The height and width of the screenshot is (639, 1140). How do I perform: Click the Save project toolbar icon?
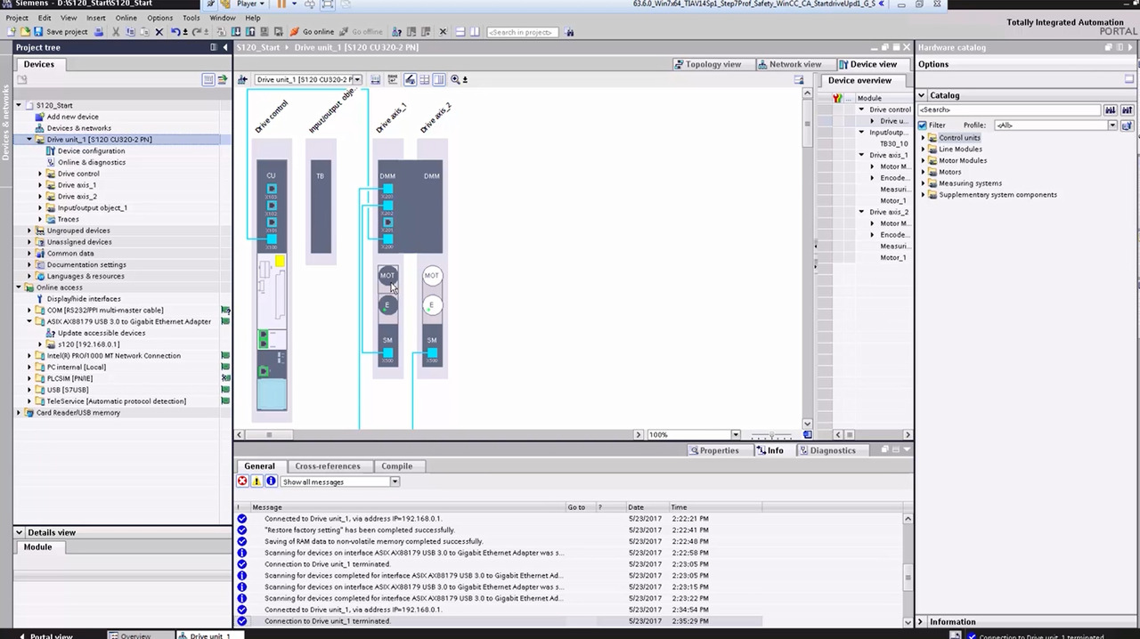tap(37, 32)
